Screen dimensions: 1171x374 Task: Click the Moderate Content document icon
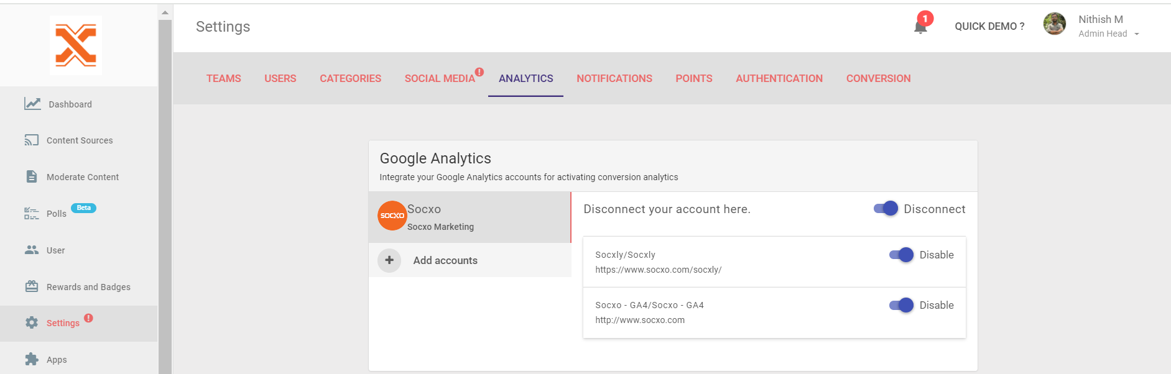32,176
